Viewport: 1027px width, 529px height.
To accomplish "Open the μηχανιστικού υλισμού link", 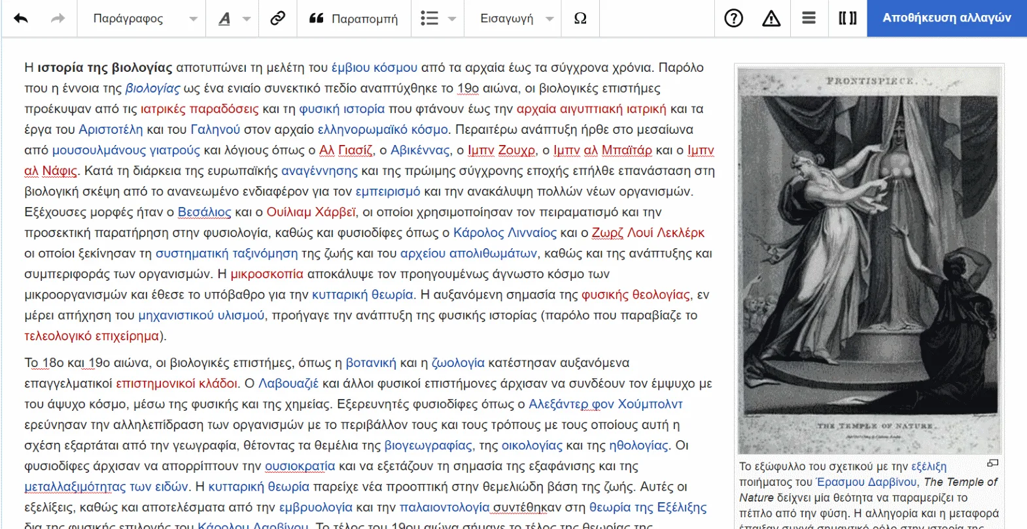I will [201, 315].
